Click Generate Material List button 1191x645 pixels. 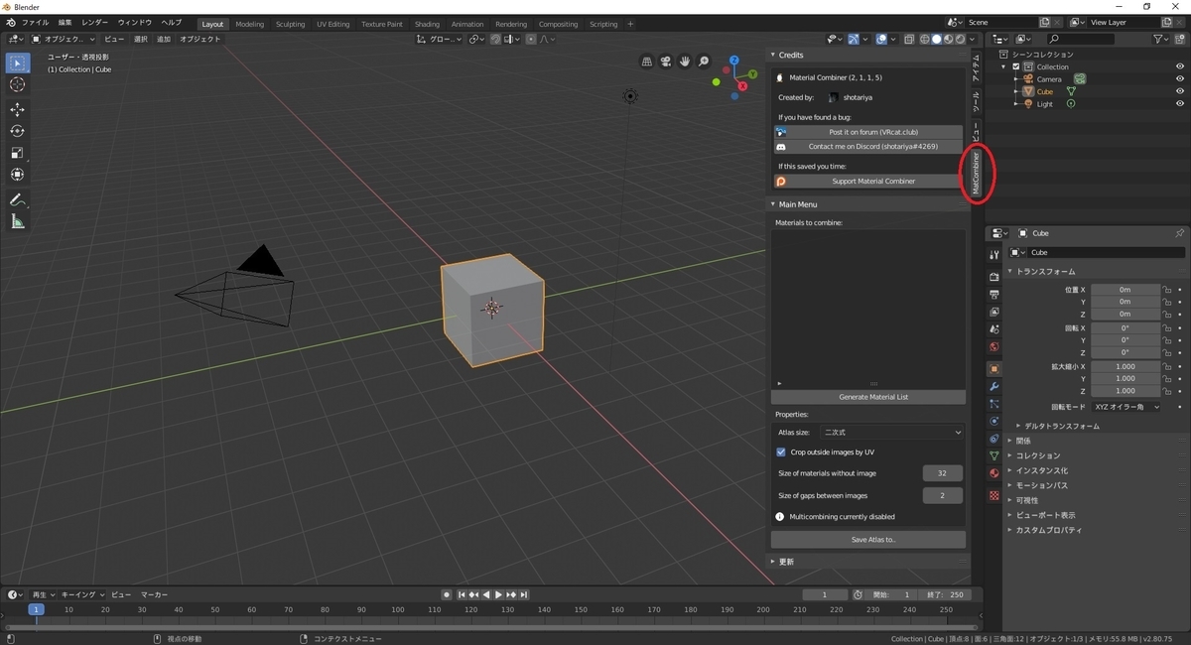868,397
